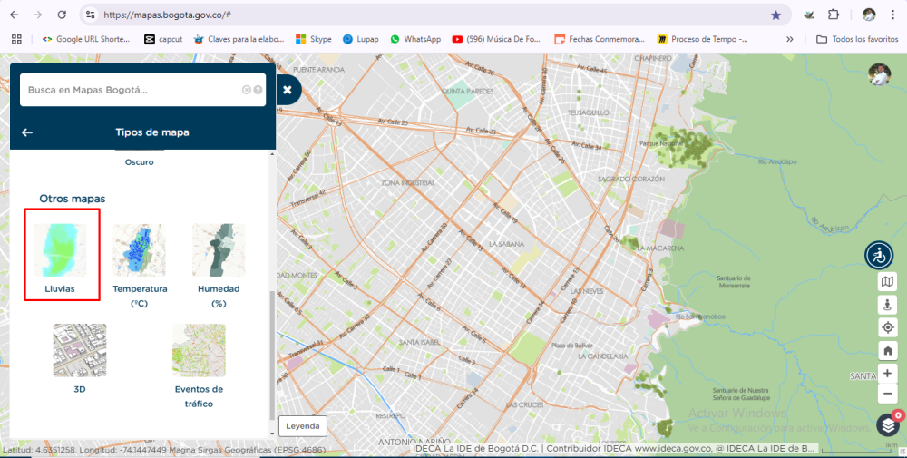907x458 pixels.
Task: Open the layers stack button
Action: click(887, 424)
